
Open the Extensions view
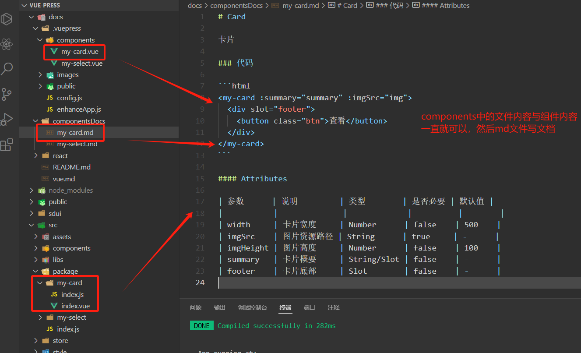coord(7,145)
